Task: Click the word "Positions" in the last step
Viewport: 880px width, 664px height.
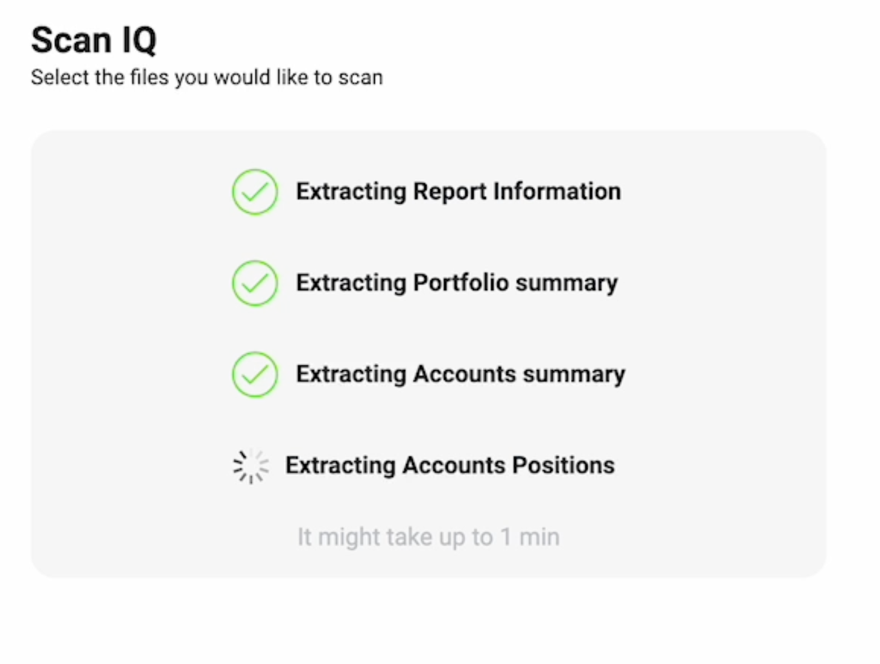Action: [563, 465]
